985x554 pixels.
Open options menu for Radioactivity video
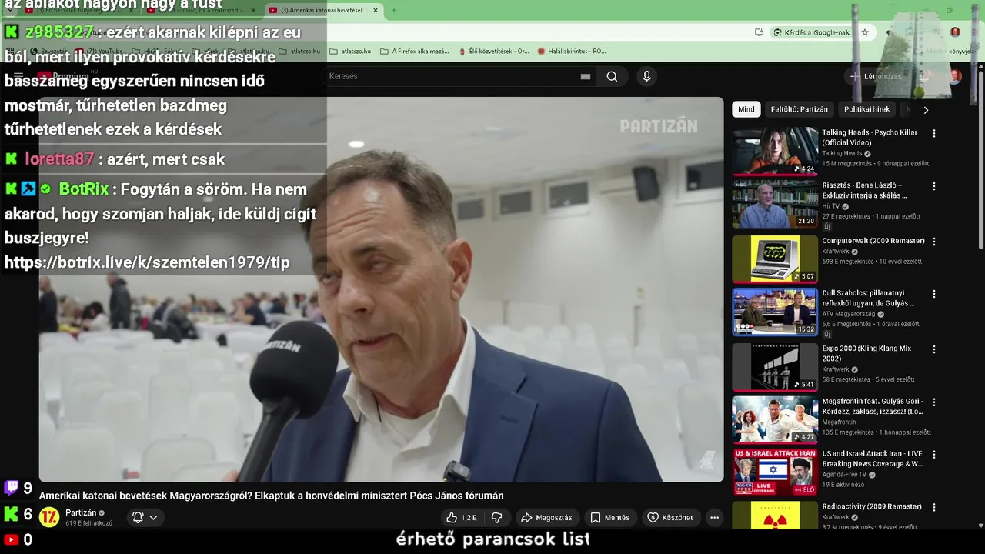pyautogui.click(x=934, y=508)
